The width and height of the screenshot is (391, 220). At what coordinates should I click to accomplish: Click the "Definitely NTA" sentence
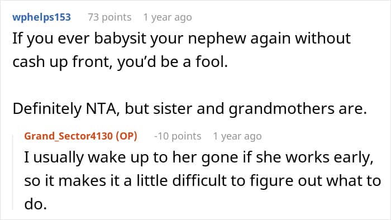(189, 109)
